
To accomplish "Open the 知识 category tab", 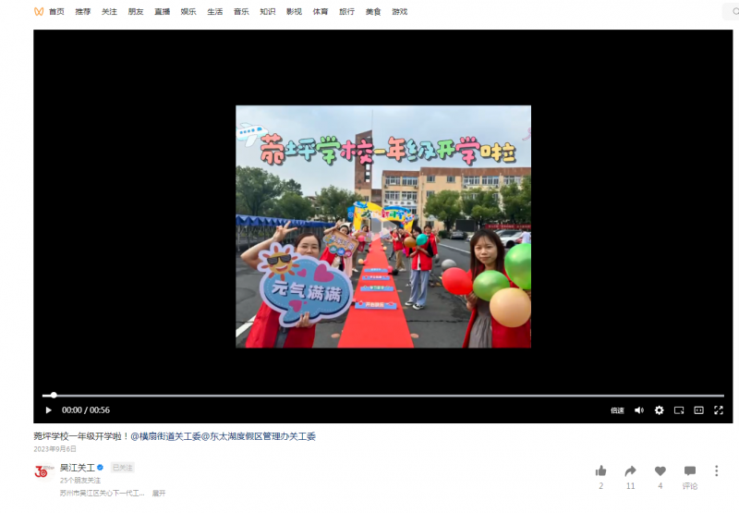I will tap(268, 11).
